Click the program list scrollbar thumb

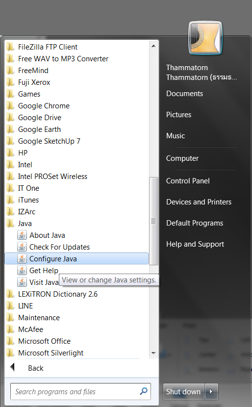click(153, 221)
